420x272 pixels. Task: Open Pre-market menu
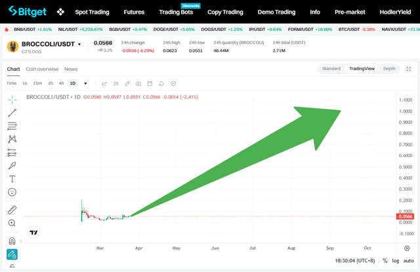350,12
